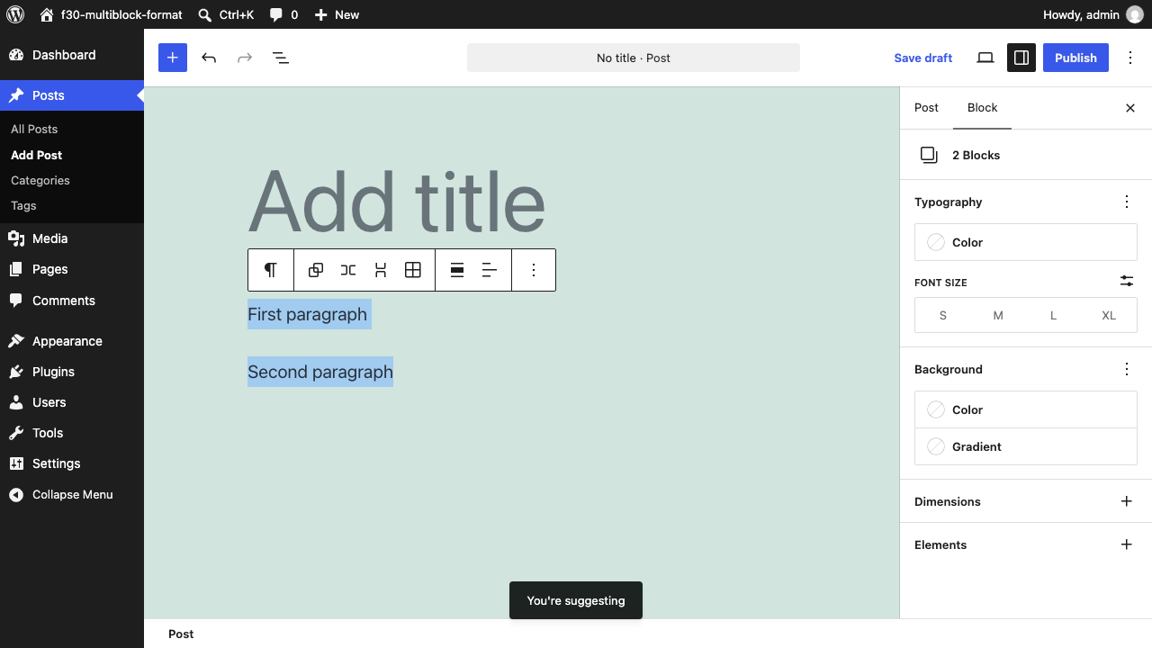The width and height of the screenshot is (1152, 648).
Task: Open the text alignment control
Action: [490, 270]
